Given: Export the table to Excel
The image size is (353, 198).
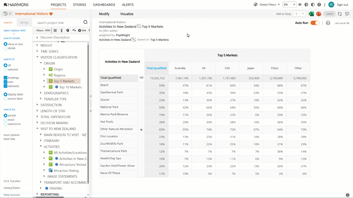Looking at the screenshot, I should (311, 14).
